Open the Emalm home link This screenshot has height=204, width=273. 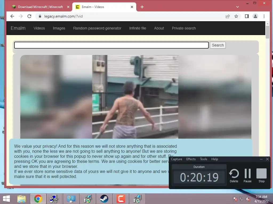pyautogui.click(x=18, y=28)
